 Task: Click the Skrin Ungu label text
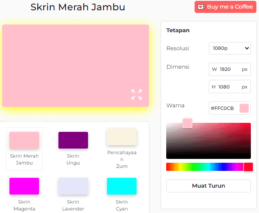point(73,159)
